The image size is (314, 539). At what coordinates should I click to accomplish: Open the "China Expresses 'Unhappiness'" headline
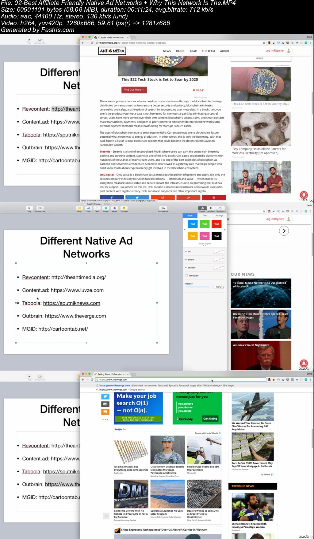[164, 530]
